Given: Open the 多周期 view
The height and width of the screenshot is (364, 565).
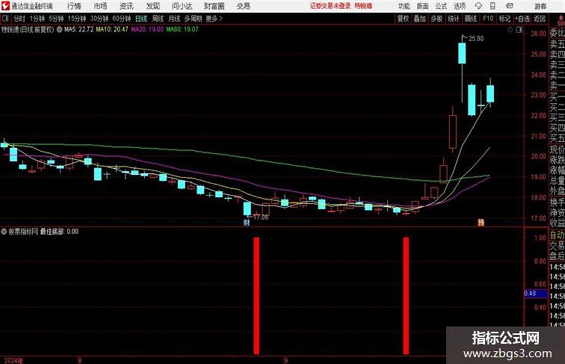Looking at the screenshot, I should pyautogui.click(x=193, y=19).
